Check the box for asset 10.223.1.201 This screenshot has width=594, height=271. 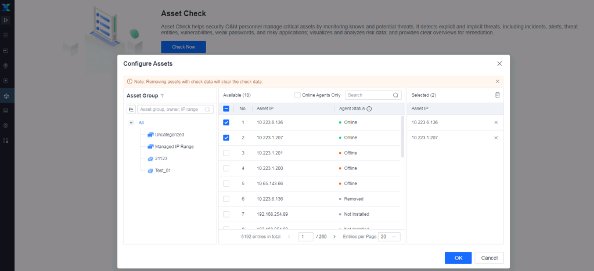226,153
